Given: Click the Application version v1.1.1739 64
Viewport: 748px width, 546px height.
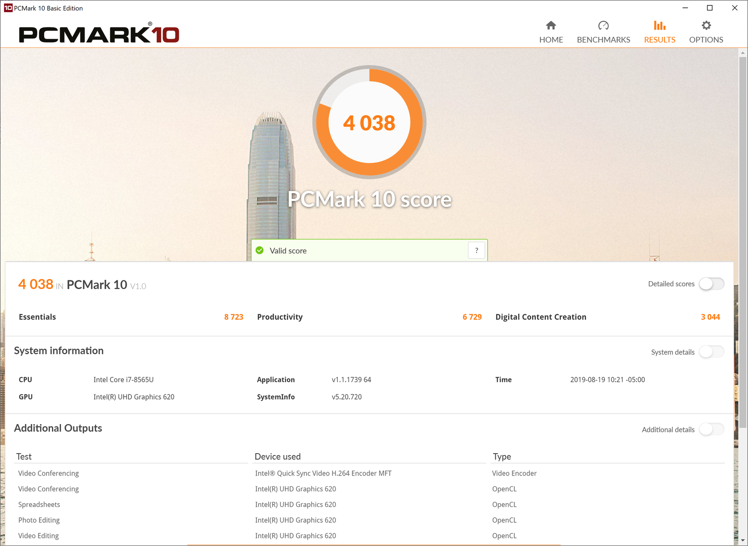Looking at the screenshot, I should click(351, 379).
